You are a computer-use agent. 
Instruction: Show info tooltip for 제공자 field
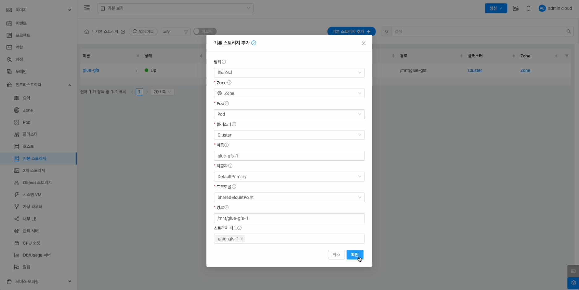pos(230,166)
